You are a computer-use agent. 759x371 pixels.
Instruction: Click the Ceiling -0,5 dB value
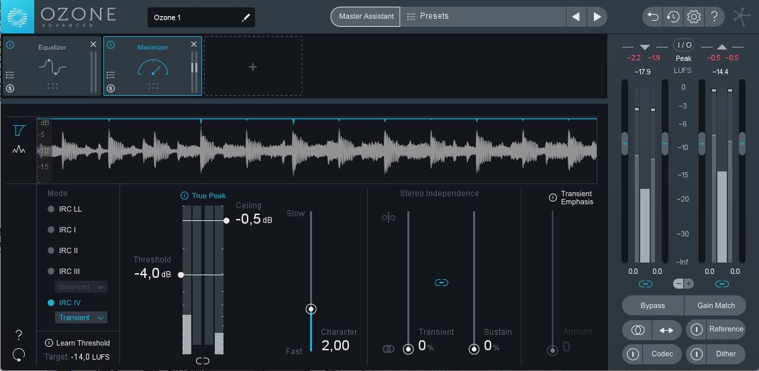coord(254,219)
